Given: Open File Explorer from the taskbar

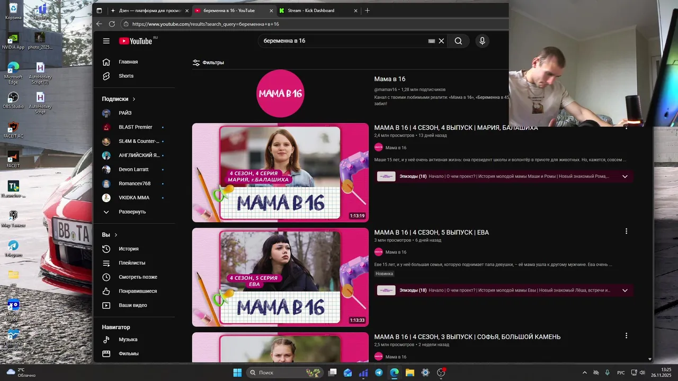Looking at the screenshot, I should (410, 373).
